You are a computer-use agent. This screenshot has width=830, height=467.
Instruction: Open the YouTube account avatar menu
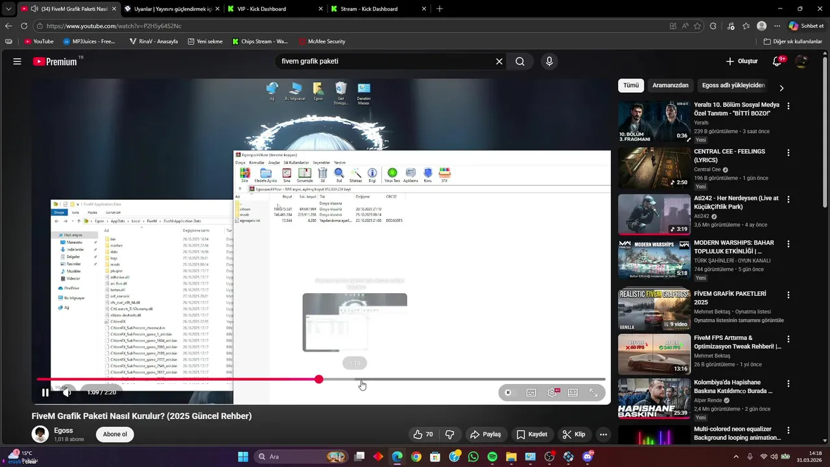point(801,62)
